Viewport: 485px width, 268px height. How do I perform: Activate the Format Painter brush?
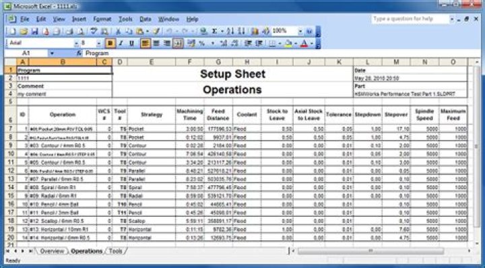(157, 31)
